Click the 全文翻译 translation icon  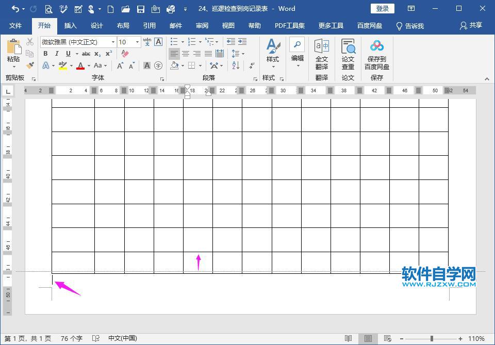click(321, 54)
